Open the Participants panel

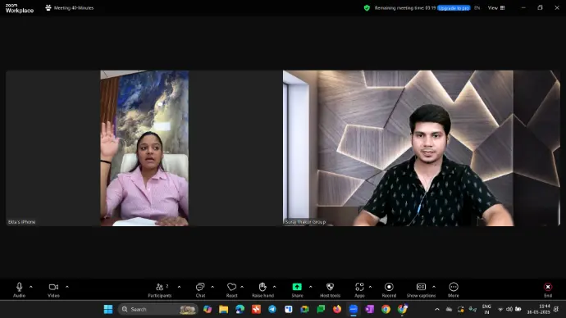point(160,289)
